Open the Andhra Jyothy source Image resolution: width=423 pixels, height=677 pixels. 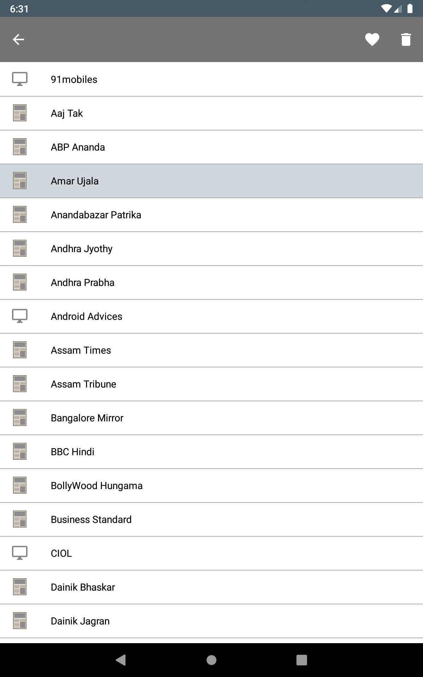coord(211,249)
